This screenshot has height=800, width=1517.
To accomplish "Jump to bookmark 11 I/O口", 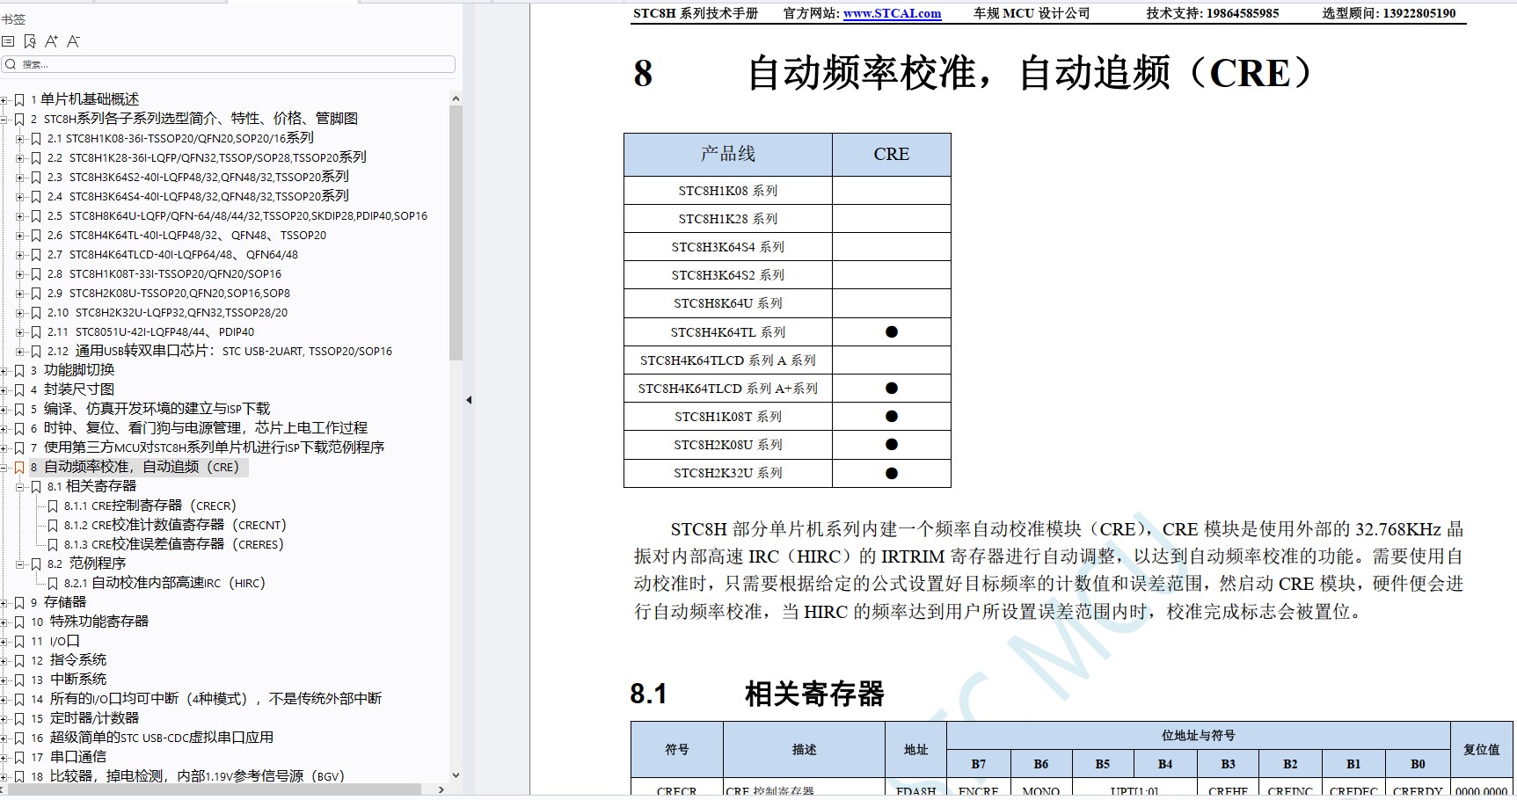I will point(55,642).
